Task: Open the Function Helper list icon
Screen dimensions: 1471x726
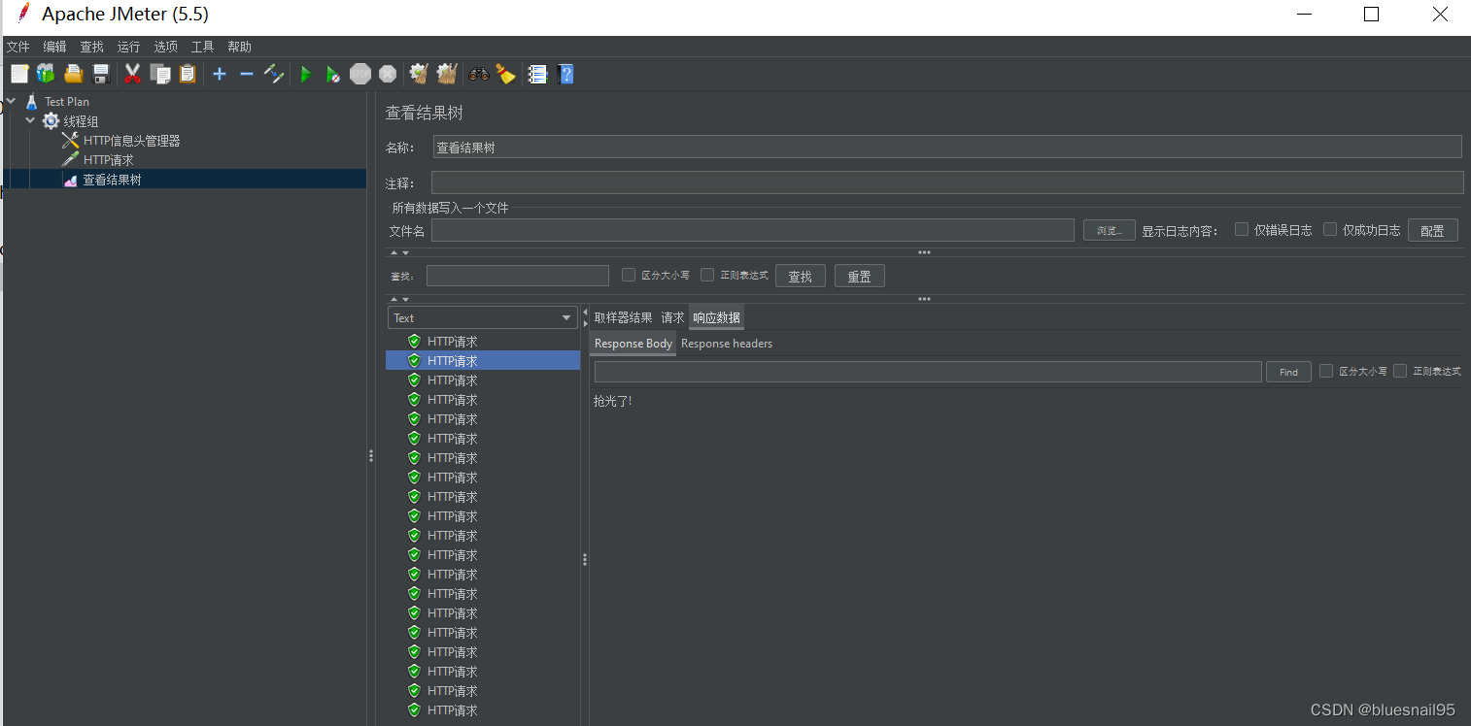Action: 537,74
